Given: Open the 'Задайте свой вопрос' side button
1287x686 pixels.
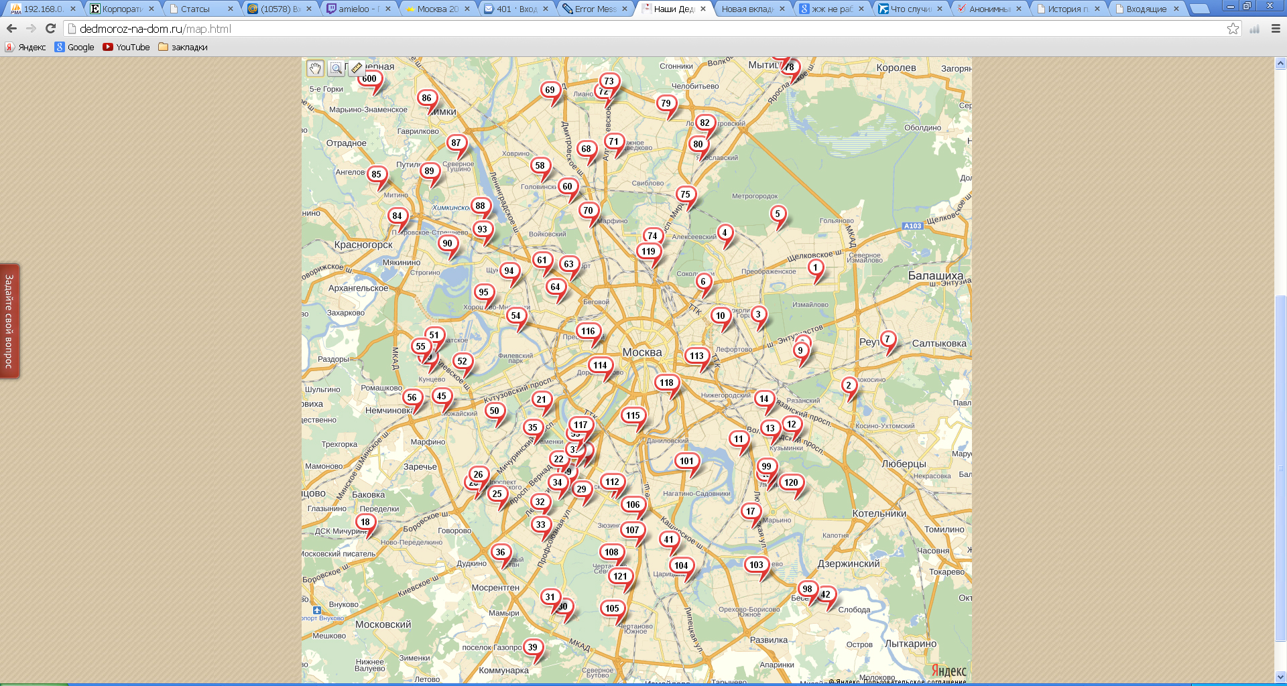Looking at the screenshot, I should (x=9, y=321).
